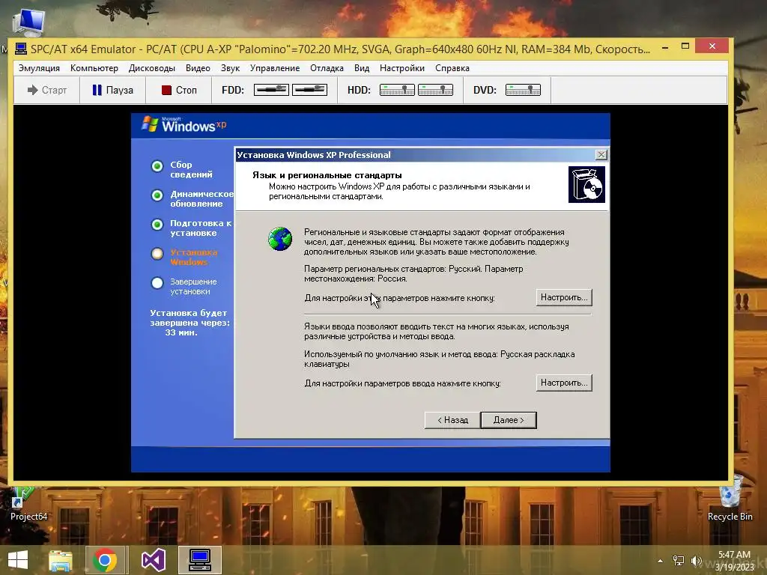Screen dimensions: 767x575
Task: Click the network tray icon
Action: (679, 560)
